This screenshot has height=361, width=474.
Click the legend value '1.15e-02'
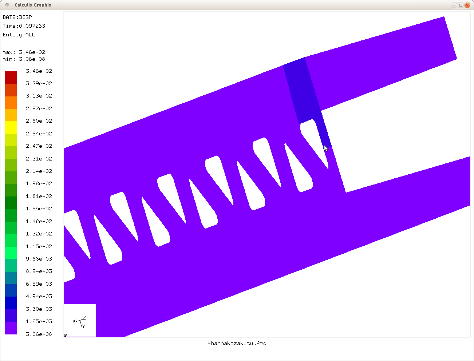pyautogui.click(x=39, y=246)
